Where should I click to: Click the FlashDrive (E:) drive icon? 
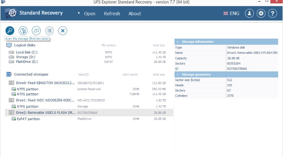point(11,62)
